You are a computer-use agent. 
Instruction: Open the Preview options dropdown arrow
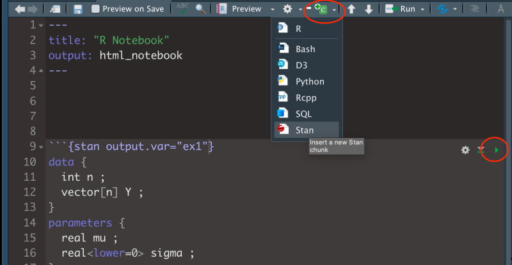273,10
